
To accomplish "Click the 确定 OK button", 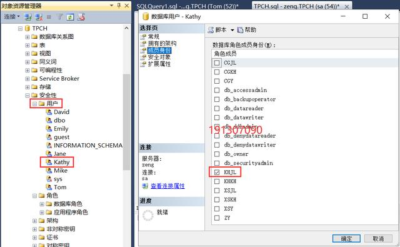I will [x=346, y=239].
